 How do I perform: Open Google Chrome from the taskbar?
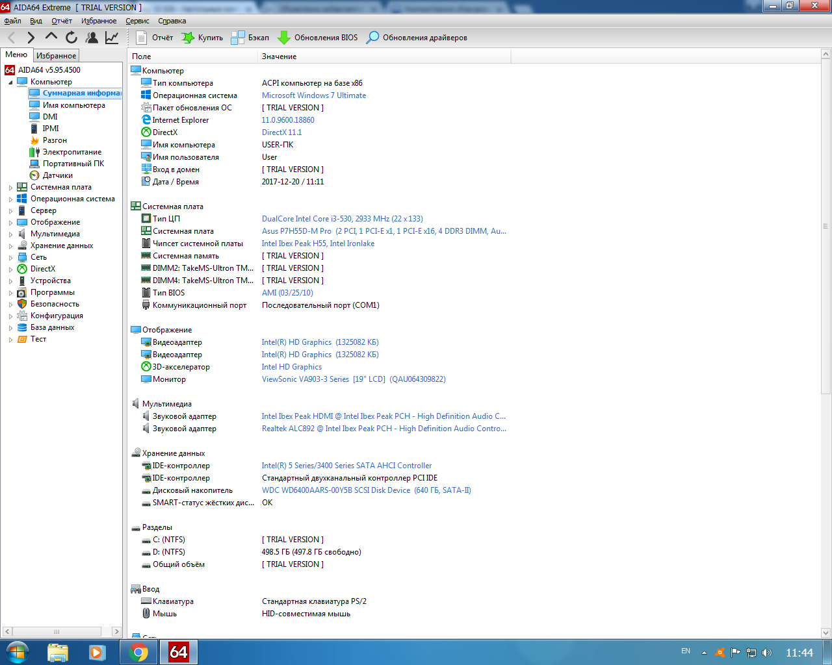tap(138, 652)
